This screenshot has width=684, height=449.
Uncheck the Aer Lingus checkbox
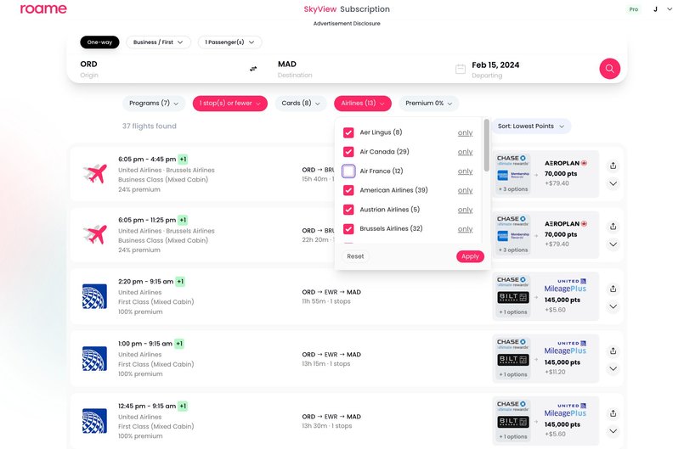(x=348, y=132)
